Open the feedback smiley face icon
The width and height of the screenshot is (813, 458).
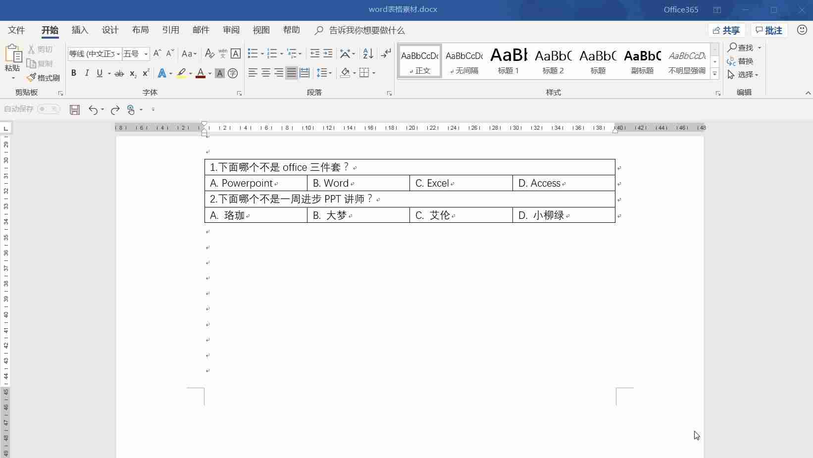[x=802, y=30]
